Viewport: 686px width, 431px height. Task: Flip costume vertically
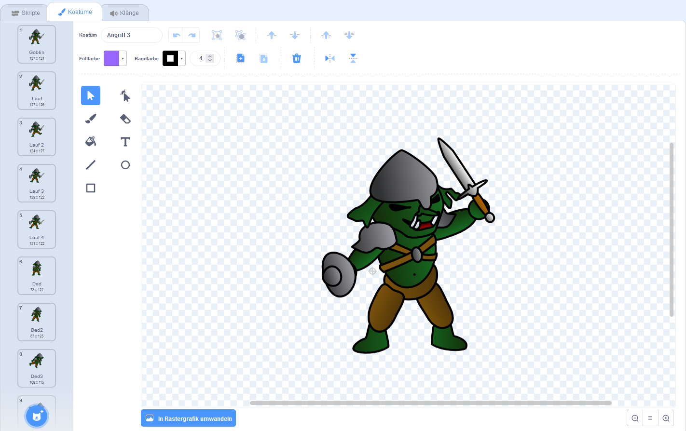(353, 58)
